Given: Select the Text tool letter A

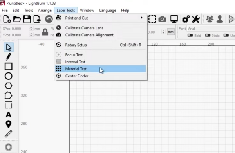Looking at the screenshot, I should 8,115.
